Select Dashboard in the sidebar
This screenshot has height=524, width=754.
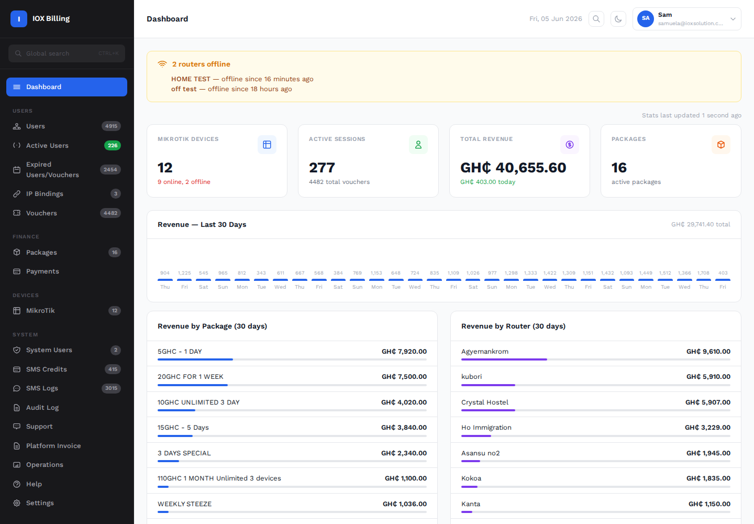[66, 87]
